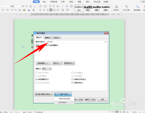Click the decrease font size icon
The height and width of the screenshot is (113, 145).
coord(27,6)
